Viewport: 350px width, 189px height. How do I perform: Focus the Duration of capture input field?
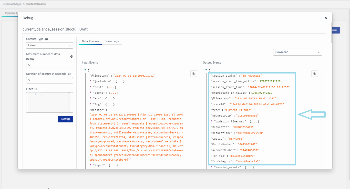(49, 80)
